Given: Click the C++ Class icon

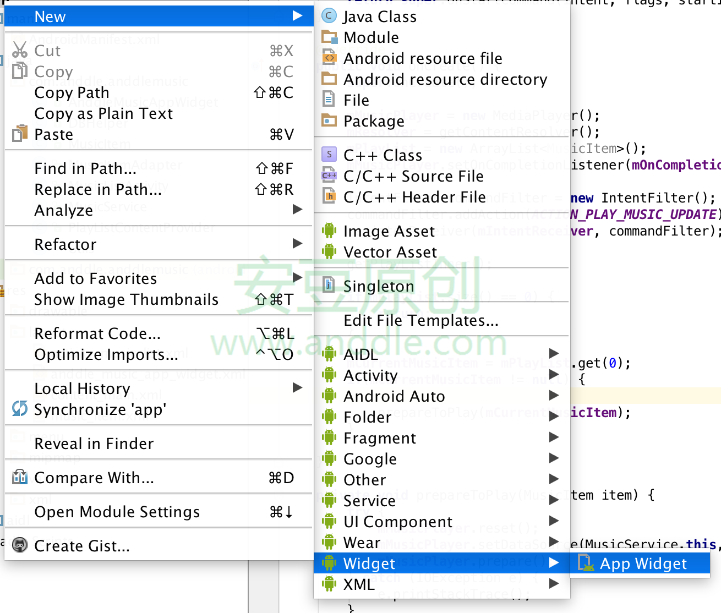Looking at the screenshot, I should coord(329,155).
